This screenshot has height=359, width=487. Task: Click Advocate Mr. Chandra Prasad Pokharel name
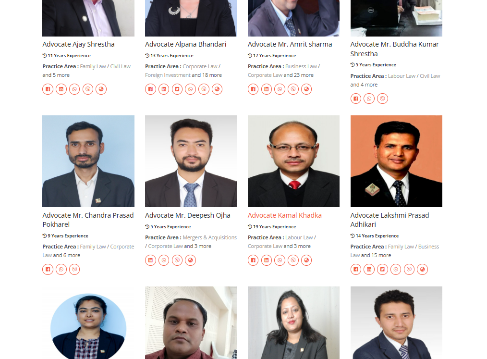point(88,220)
